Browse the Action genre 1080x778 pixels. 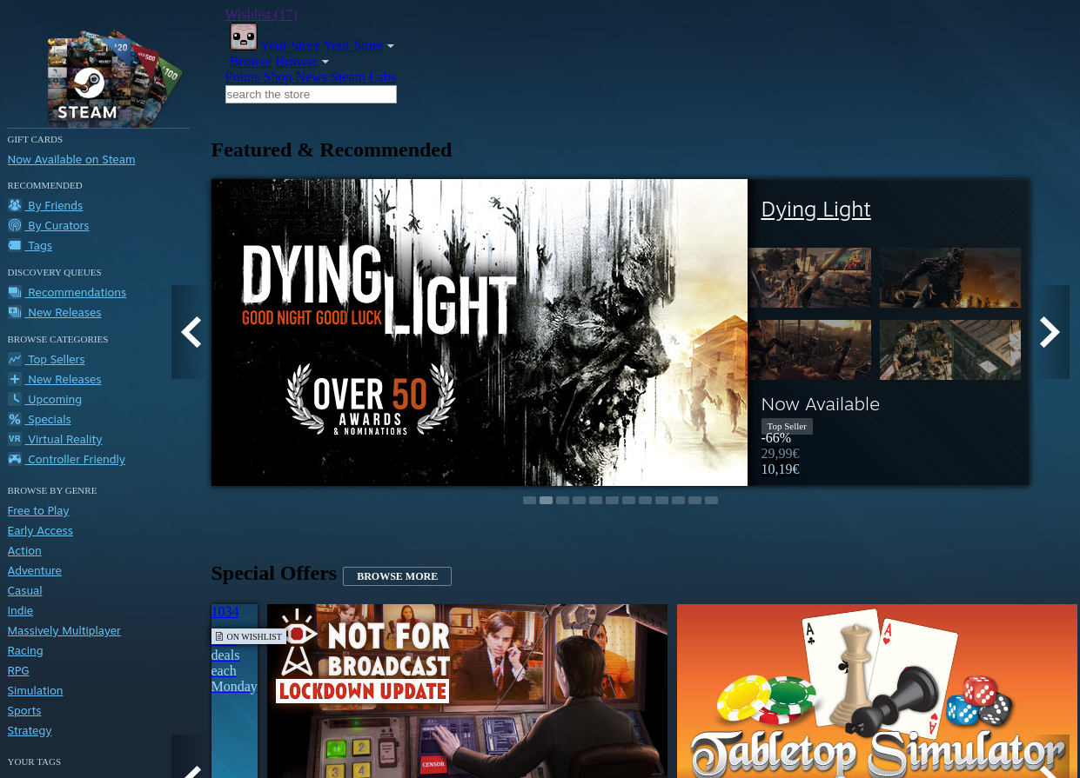(x=24, y=550)
